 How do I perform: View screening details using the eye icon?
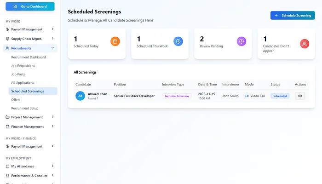[x=300, y=96]
